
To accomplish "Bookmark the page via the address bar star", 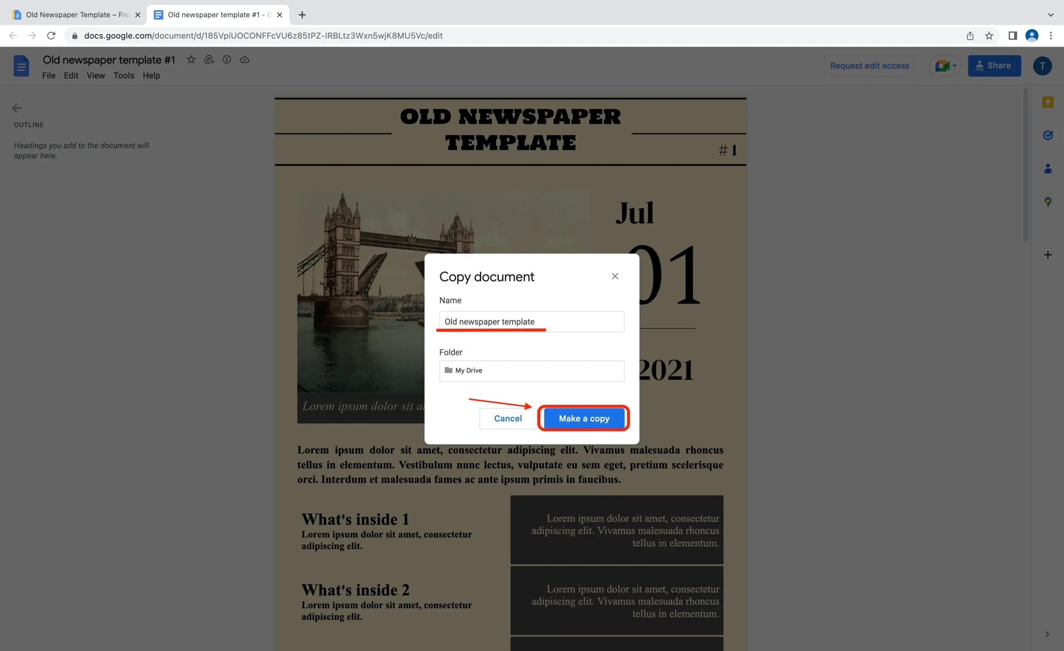I will pyautogui.click(x=989, y=35).
